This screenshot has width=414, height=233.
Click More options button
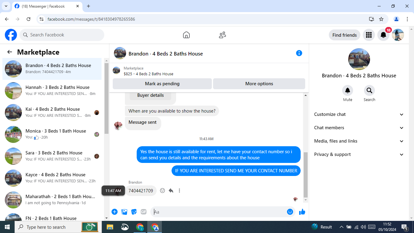[x=259, y=84]
